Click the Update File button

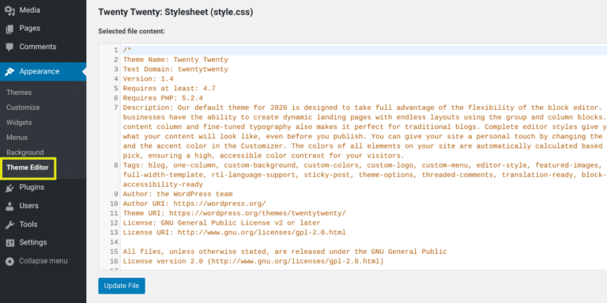[x=122, y=286]
